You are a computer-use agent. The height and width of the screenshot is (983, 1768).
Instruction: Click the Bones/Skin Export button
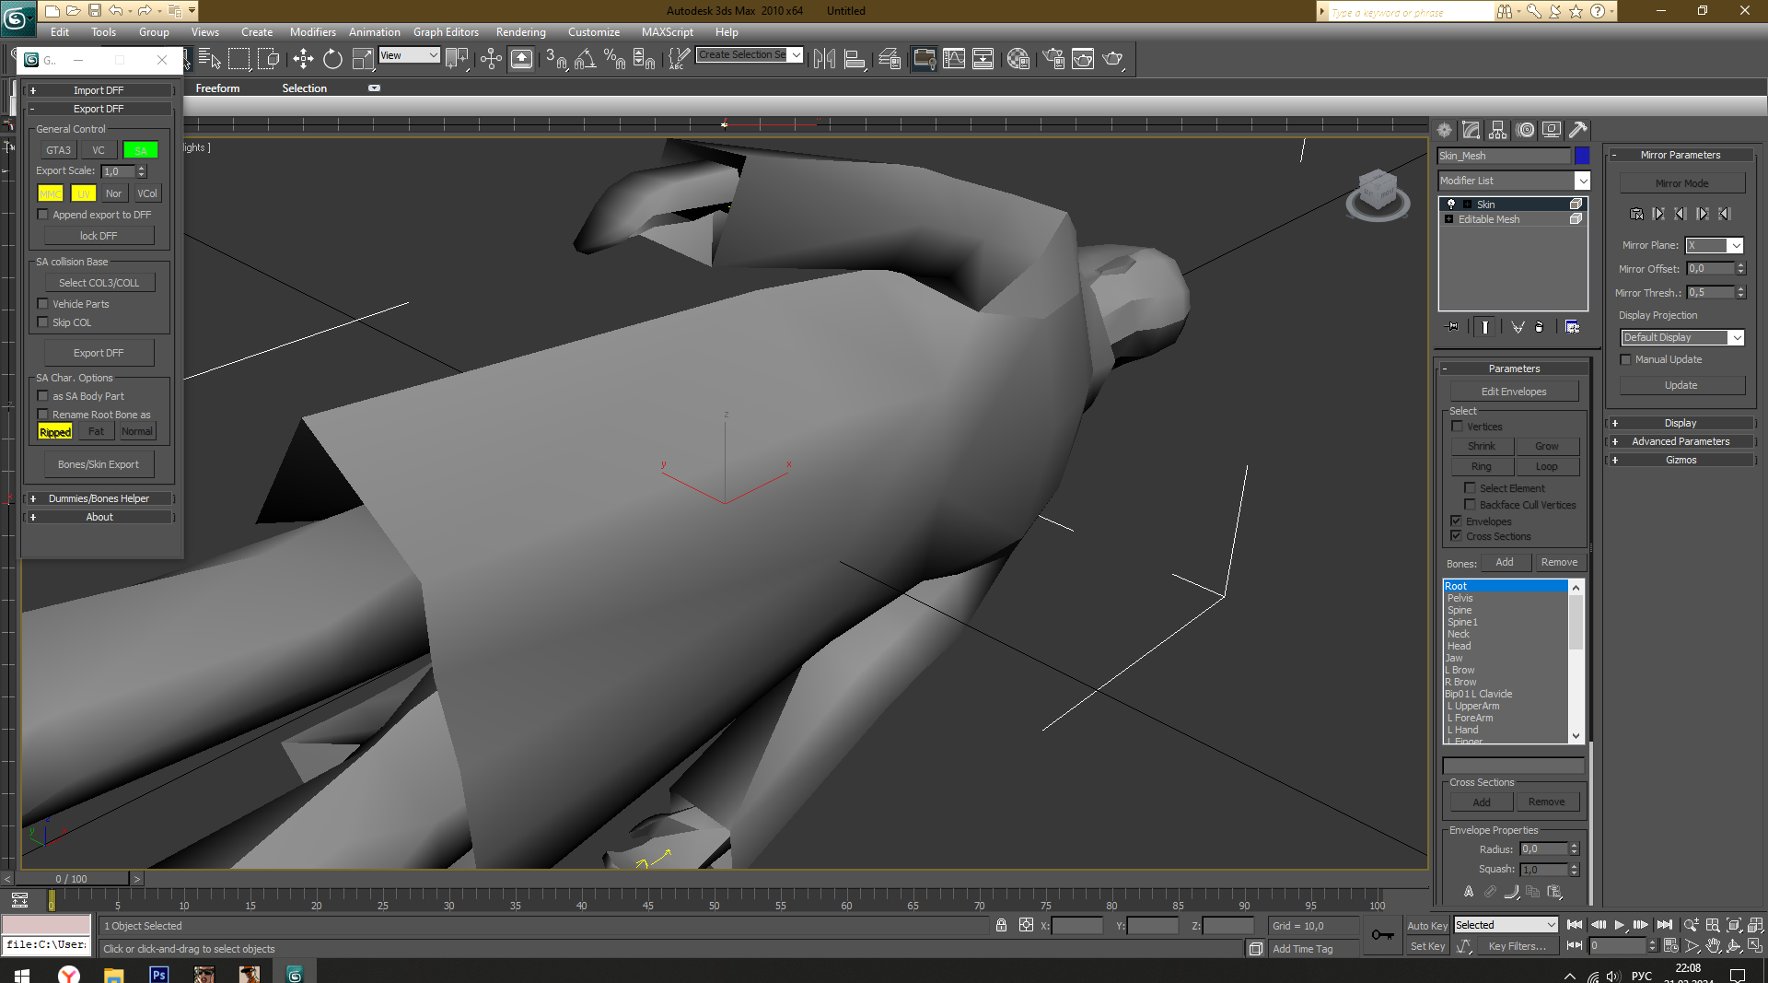pyautogui.click(x=99, y=465)
